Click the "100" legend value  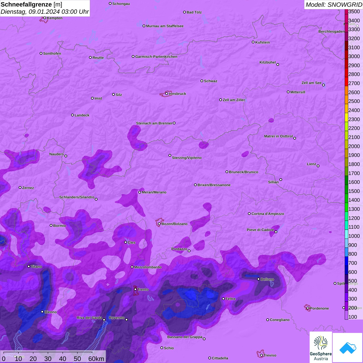[x=353, y=317]
